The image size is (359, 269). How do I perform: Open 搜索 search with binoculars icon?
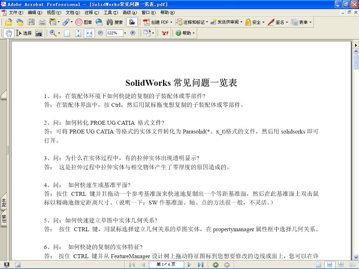(x=115, y=22)
